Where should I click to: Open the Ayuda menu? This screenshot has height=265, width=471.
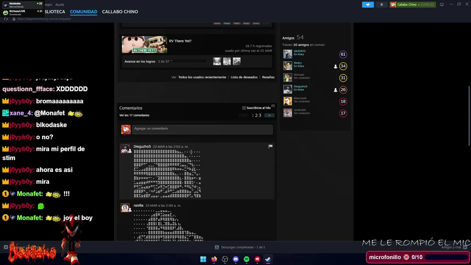(60, 4)
